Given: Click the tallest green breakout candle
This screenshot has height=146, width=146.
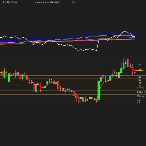Looking at the screenshot, I should click(x=99, y=90).
